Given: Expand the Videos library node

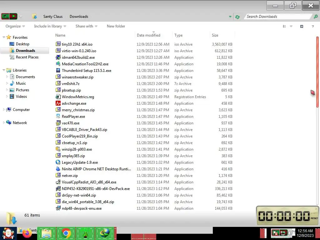Looking at the screenshot, I should (7, 96).
